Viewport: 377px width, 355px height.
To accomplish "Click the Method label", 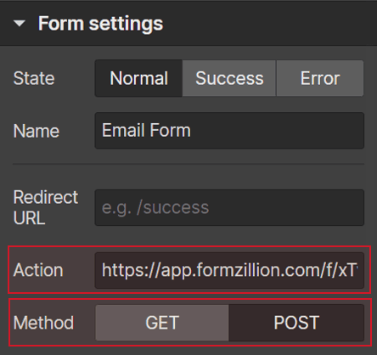I will point(43,323).
